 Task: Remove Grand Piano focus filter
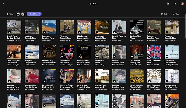[40, 14]
